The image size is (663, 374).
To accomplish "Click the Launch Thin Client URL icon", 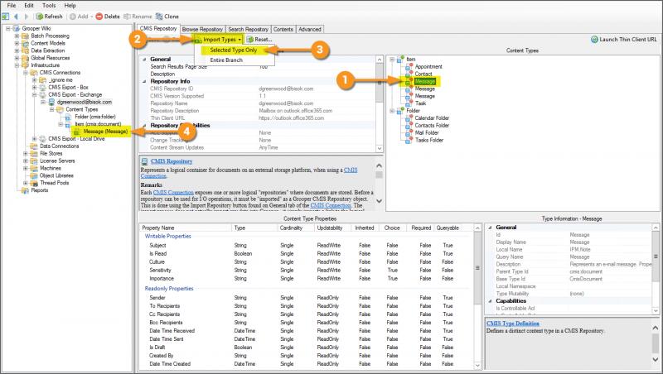I will (x=594, y=39).
